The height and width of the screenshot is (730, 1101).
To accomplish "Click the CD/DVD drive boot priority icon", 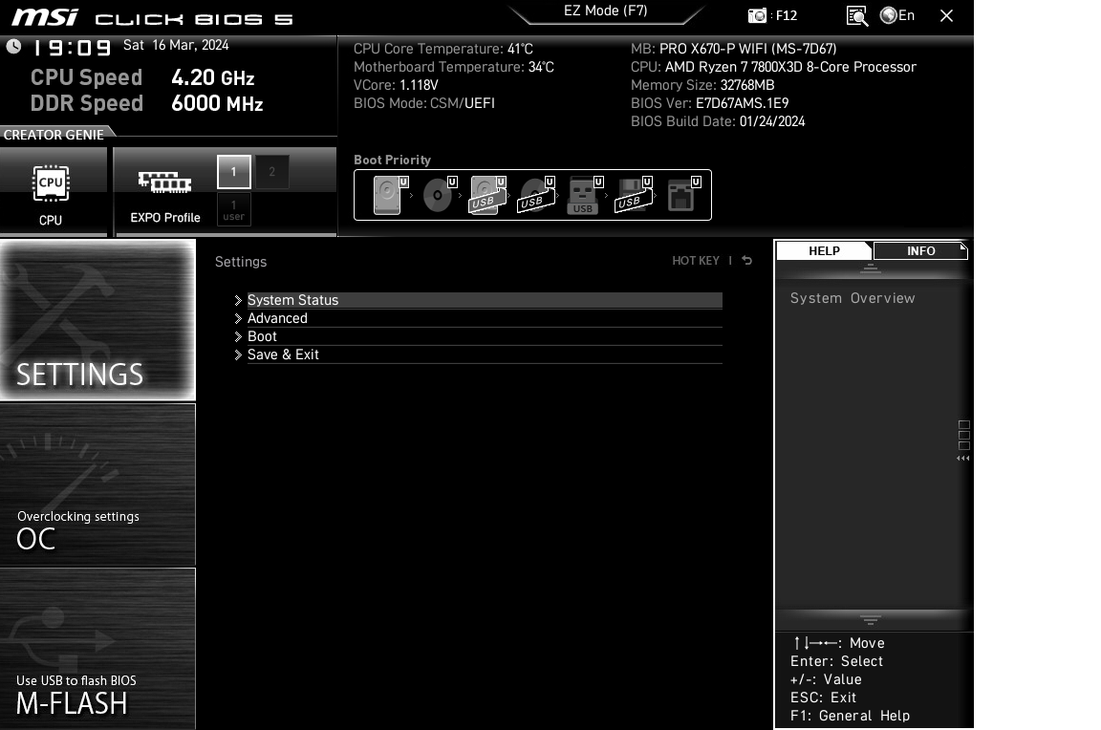I will (440, 195).
